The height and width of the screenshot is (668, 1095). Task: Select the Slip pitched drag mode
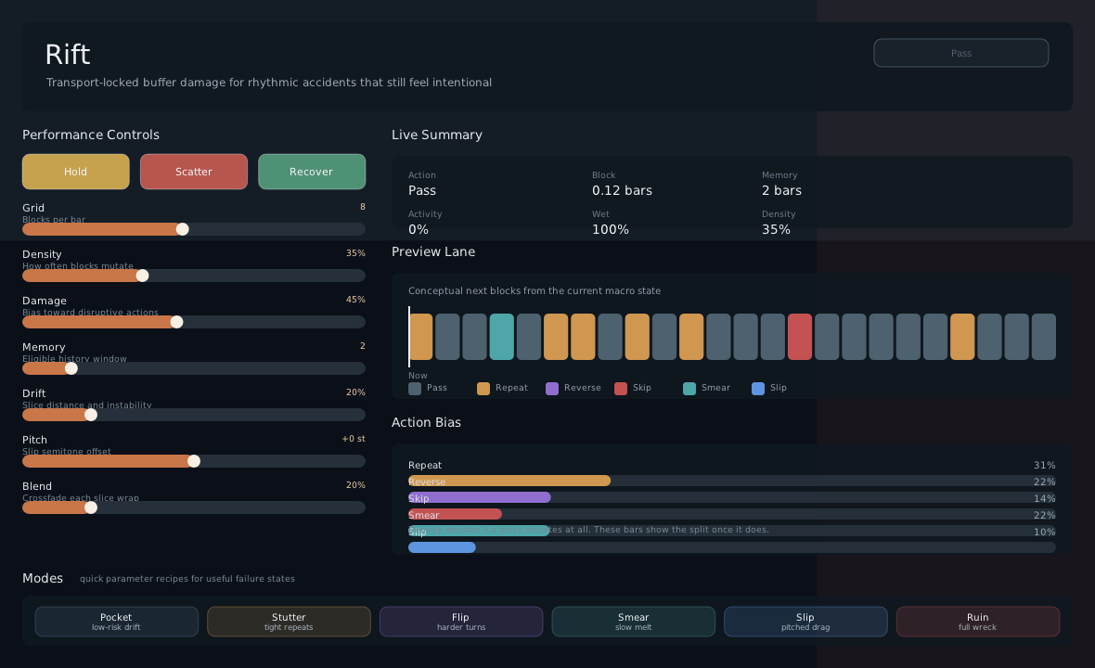tap(805, 622)
